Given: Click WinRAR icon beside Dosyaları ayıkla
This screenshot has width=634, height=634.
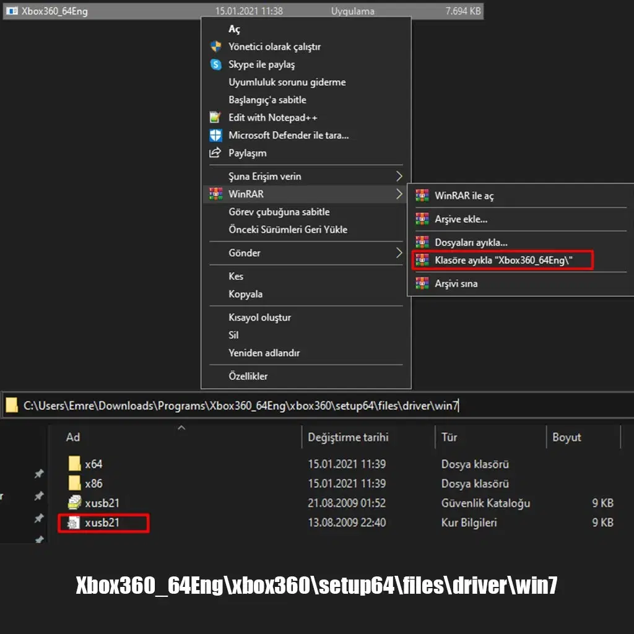Looking at the screenshot, I should click(x=422, y=242).
